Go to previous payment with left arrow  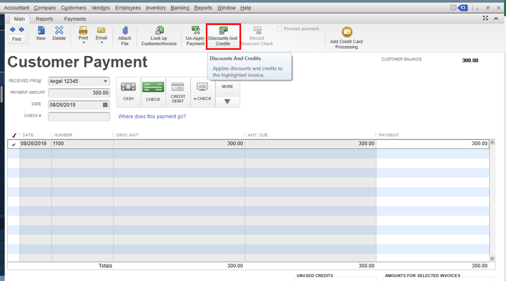(12, 30)
